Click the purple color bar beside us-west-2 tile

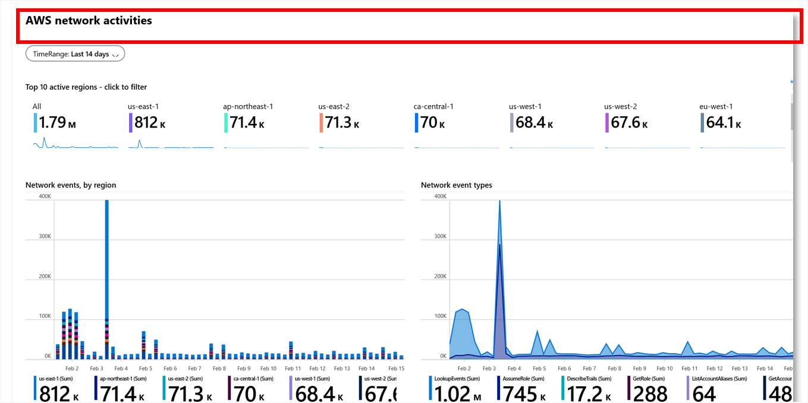[607, 123]
